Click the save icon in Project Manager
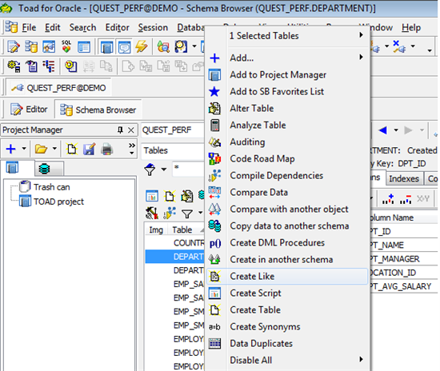Image resolution: width=440 pixels, height=371 pixels. point(90,150)
